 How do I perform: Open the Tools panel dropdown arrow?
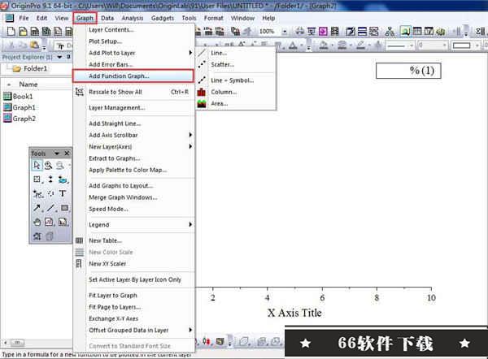57,154
